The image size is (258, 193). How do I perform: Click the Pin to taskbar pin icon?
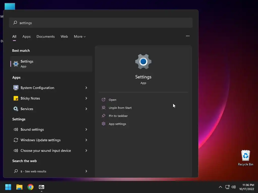(x=104, y=116)
